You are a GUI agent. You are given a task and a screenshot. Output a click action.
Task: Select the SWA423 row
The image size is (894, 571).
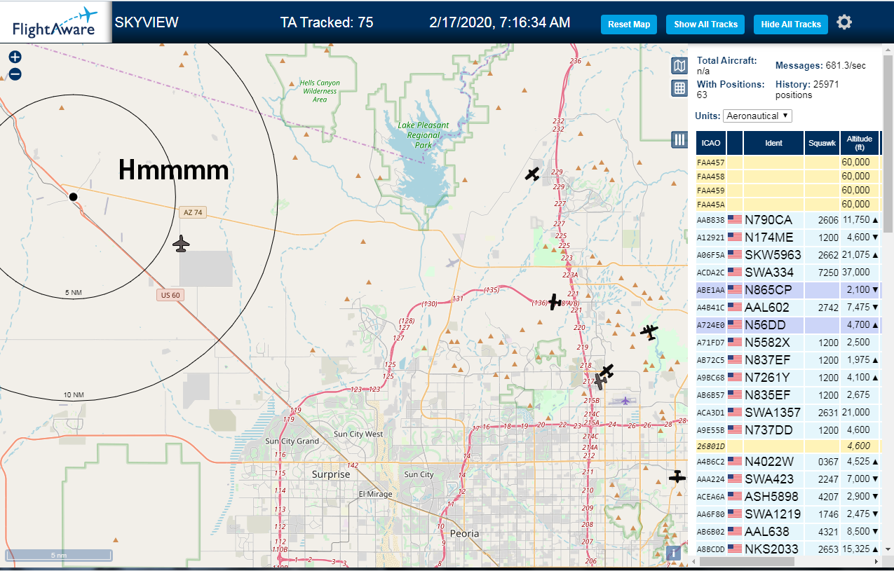coord(787,479)
